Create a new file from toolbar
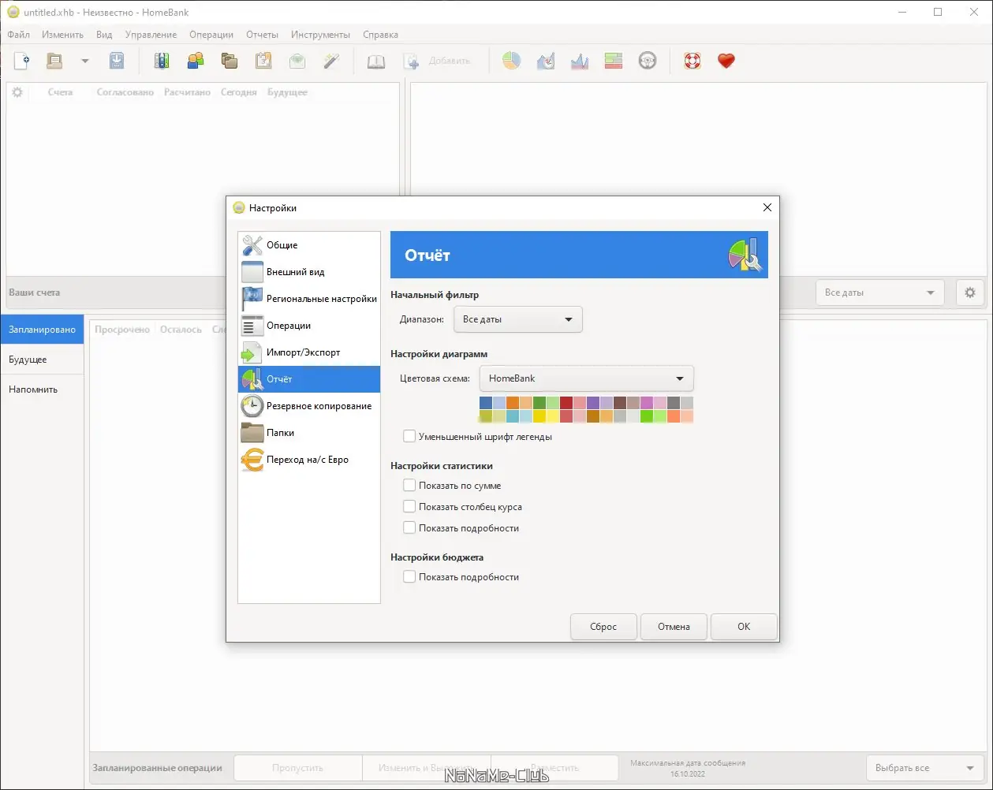993x790 pixels. (22, 61)
